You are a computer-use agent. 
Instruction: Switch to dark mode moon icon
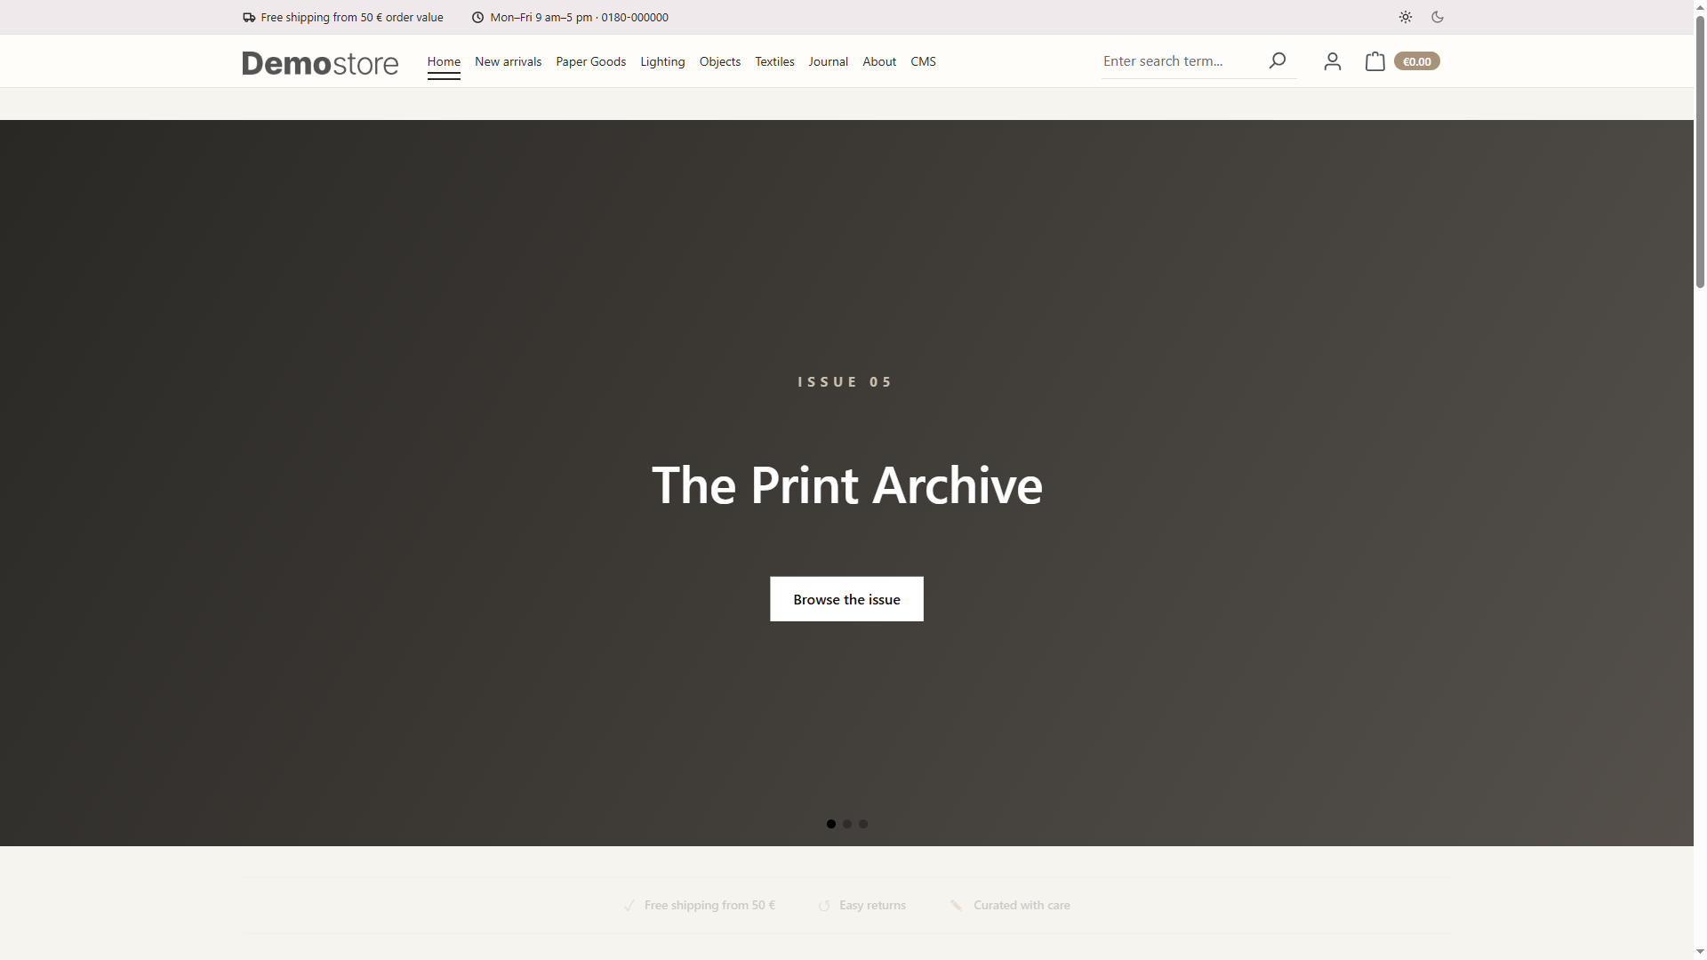click(1438, 17)
